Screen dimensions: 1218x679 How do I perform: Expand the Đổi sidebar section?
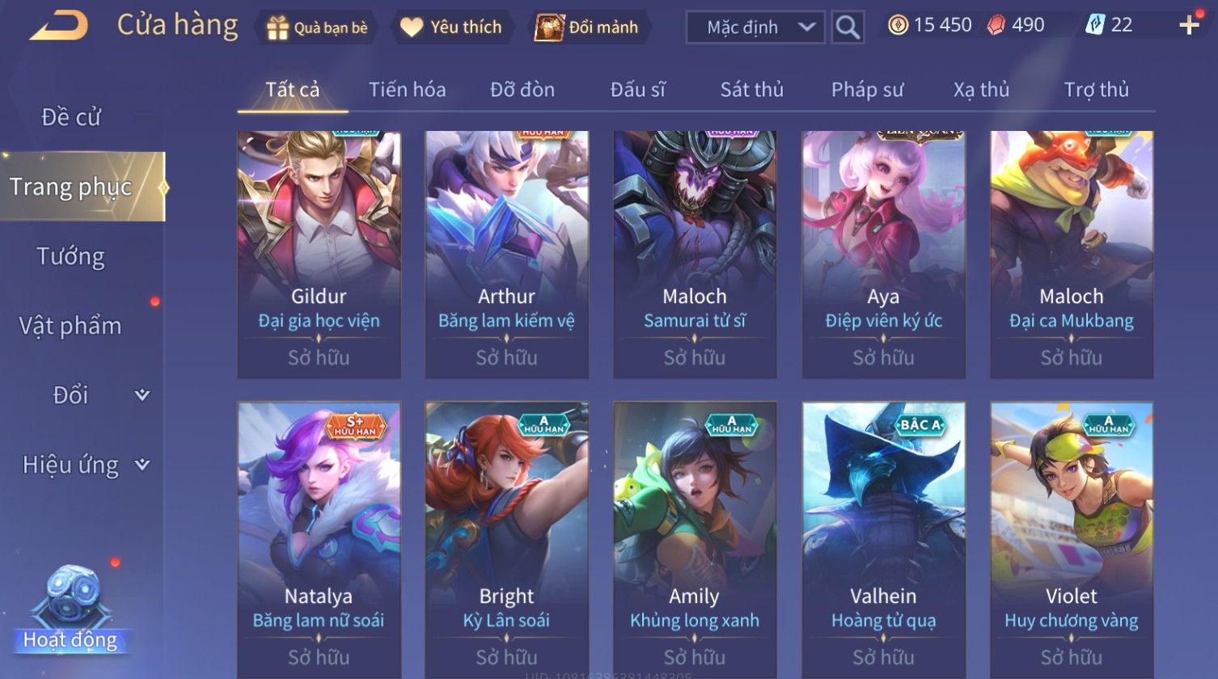(142, 394)
